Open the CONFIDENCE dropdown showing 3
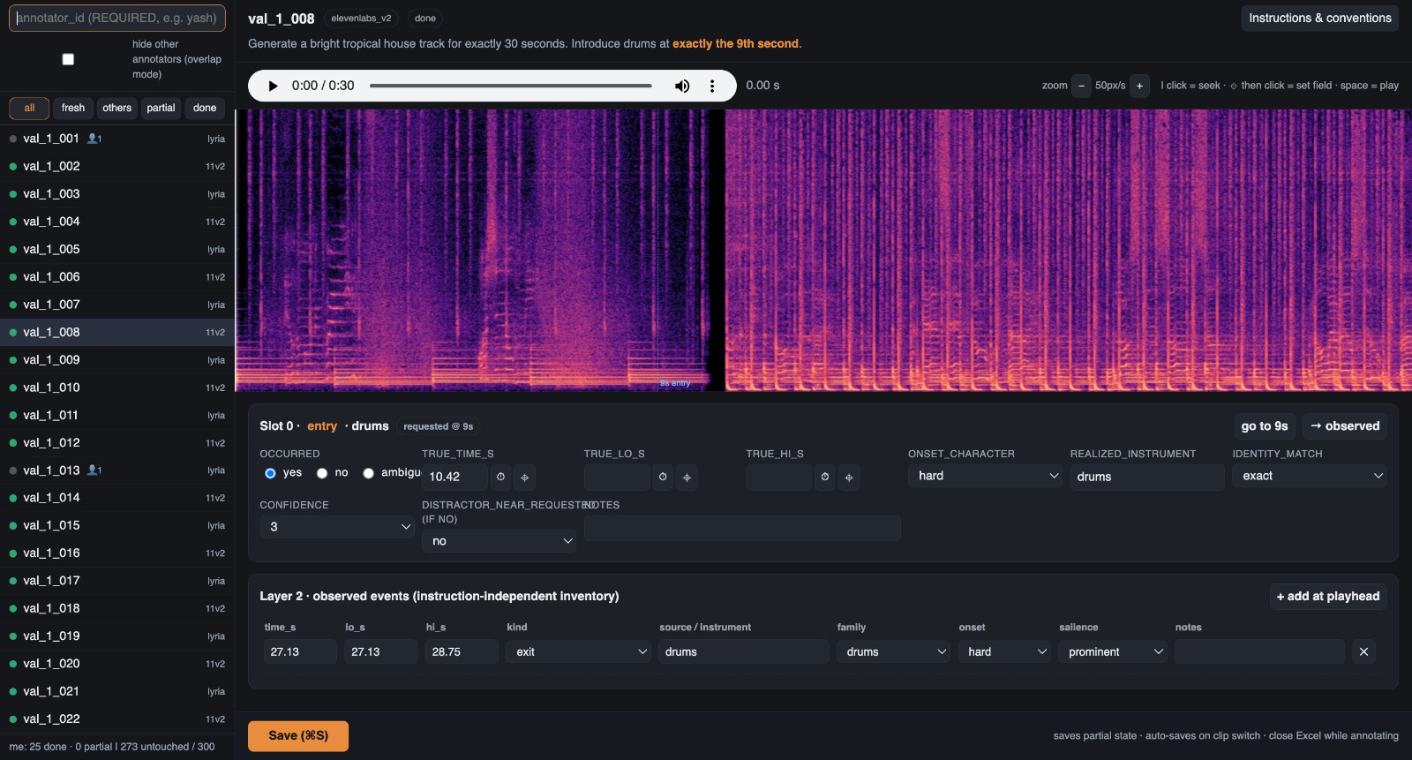Screen dimensions: 1412x760 coord(337,527)
